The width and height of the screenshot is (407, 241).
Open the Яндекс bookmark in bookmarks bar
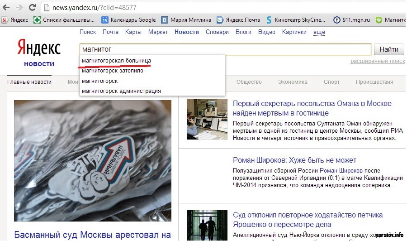pos(15,20)
